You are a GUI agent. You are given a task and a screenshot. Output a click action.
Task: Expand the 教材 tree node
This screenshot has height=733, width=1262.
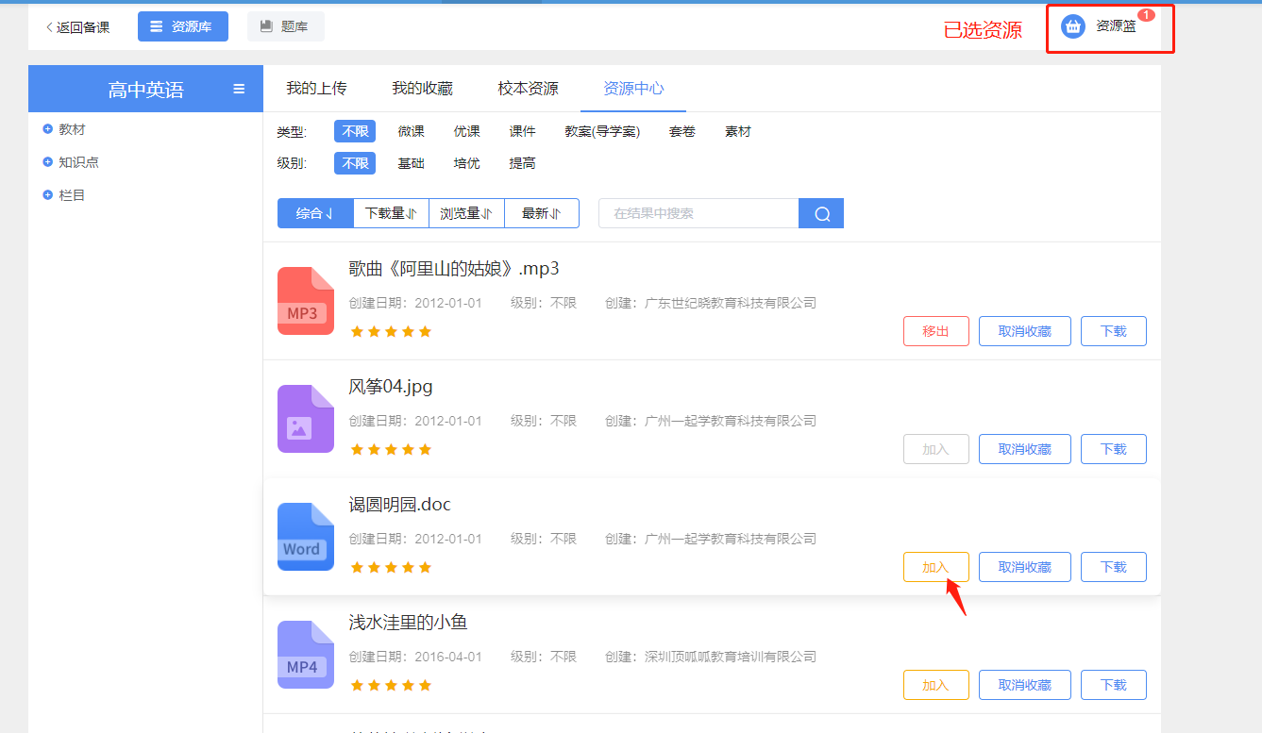(x=48, y=129)
